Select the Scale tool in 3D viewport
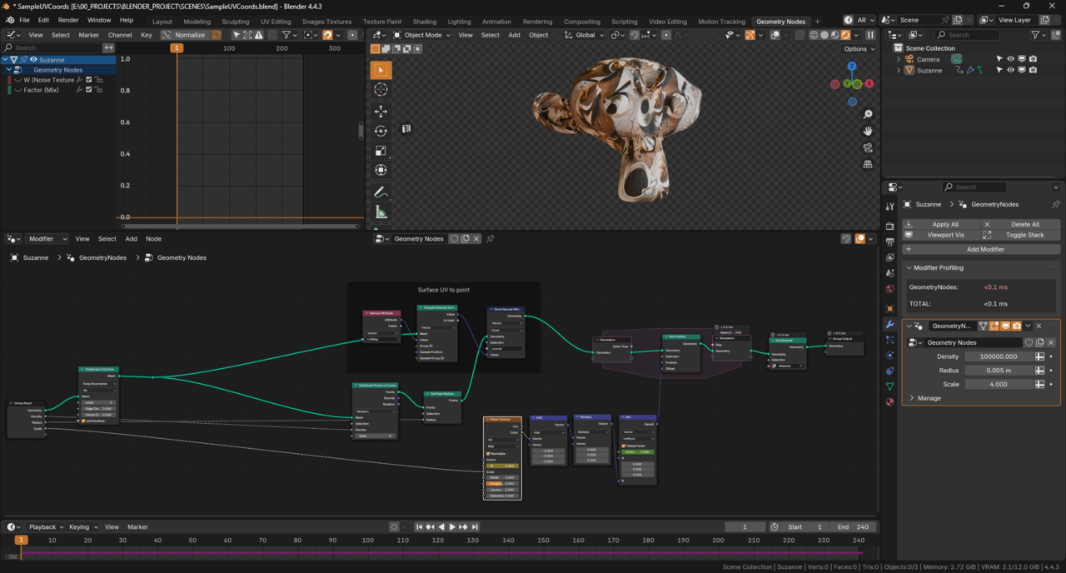The width and height of the screenshot is (1066, 573). pos(381,151)
